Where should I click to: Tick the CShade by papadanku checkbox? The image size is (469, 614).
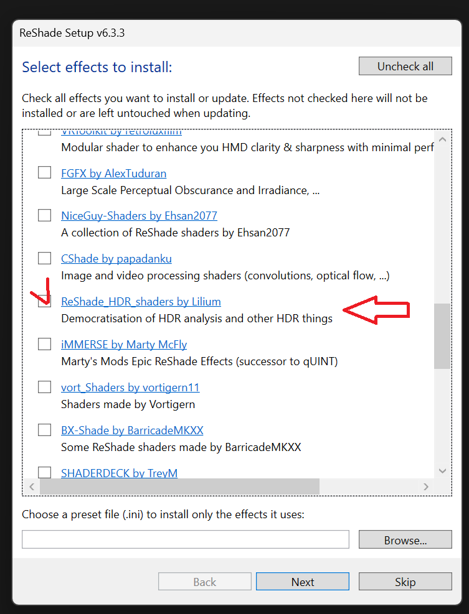44,258
